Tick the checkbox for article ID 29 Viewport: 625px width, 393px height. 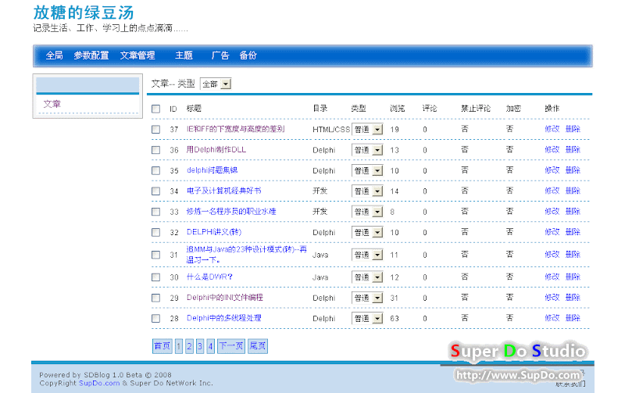pyautogui.click(x=155, y=298)
